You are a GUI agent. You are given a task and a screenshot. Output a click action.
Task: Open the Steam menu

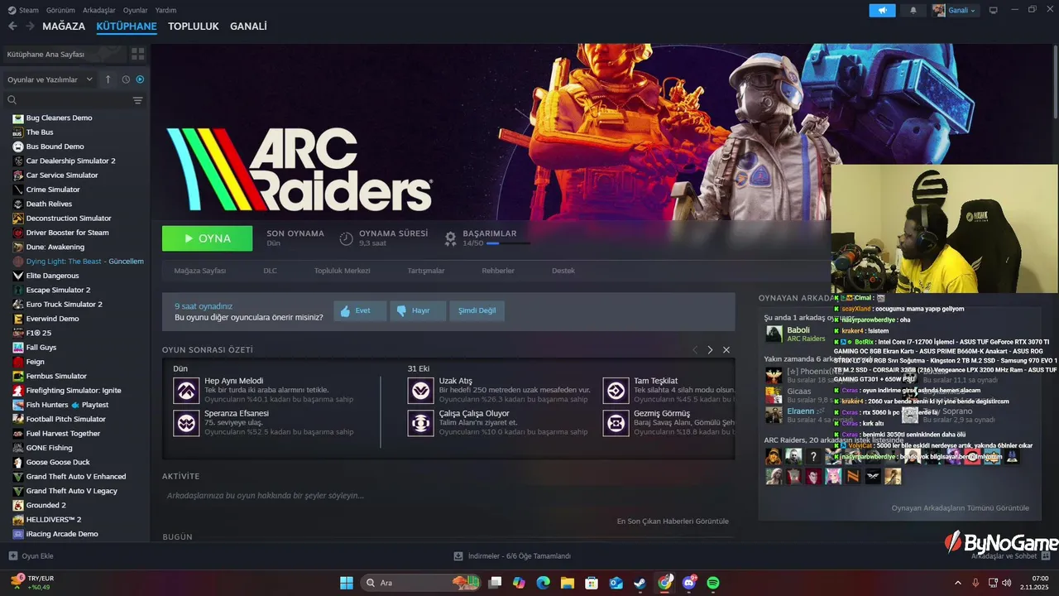click(23, 10)
